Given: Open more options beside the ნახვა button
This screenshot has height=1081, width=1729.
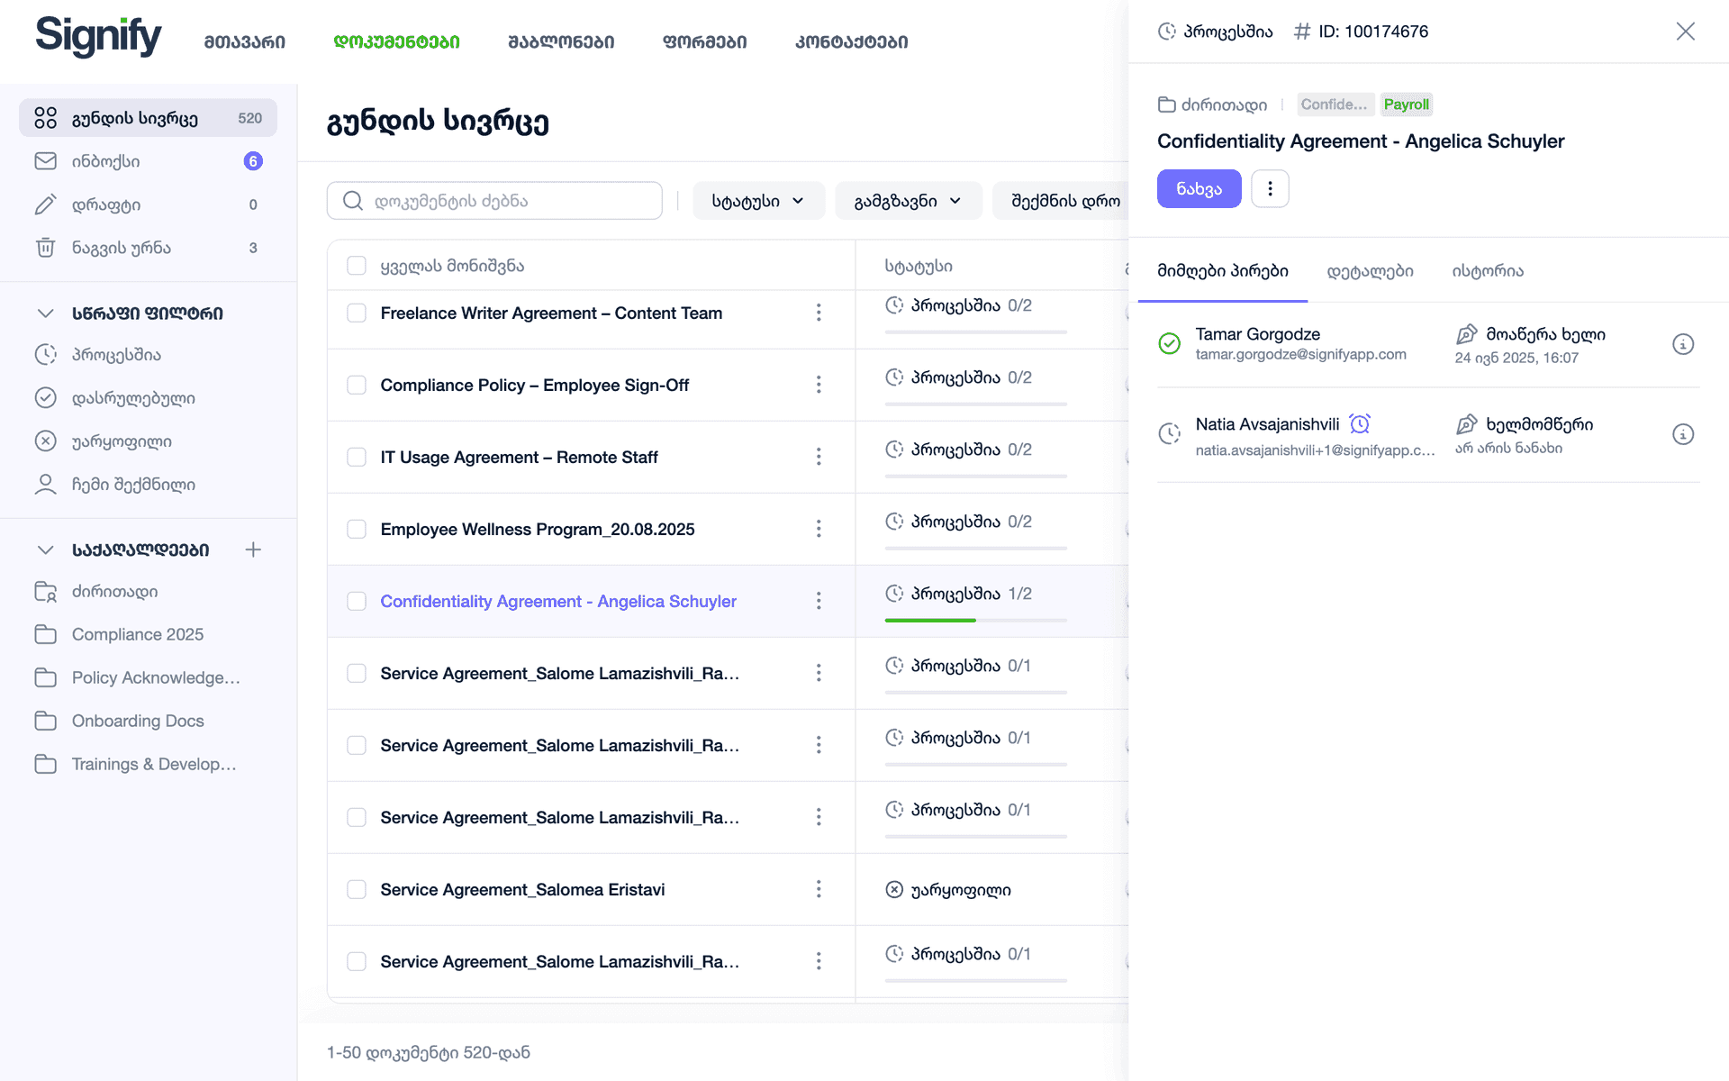Looking at the screenshot, I should (1270, 188).
